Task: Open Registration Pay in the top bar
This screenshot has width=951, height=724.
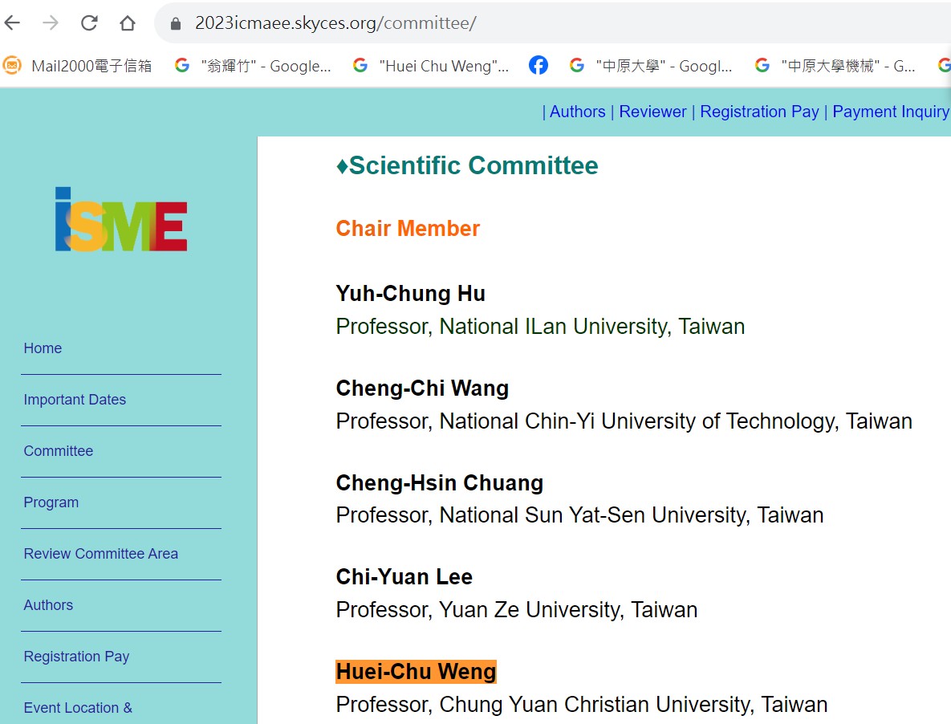Action: point(759,112)
